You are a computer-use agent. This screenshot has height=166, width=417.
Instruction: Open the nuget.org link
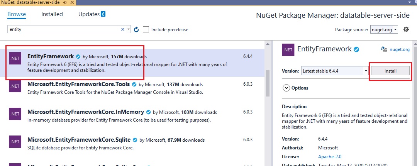pyautogui.click(x=400, y=49)
